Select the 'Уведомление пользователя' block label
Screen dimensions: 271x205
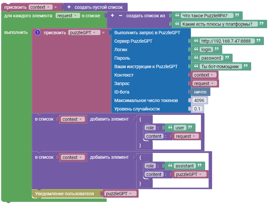pyautogui.click(x=65, y=194)
